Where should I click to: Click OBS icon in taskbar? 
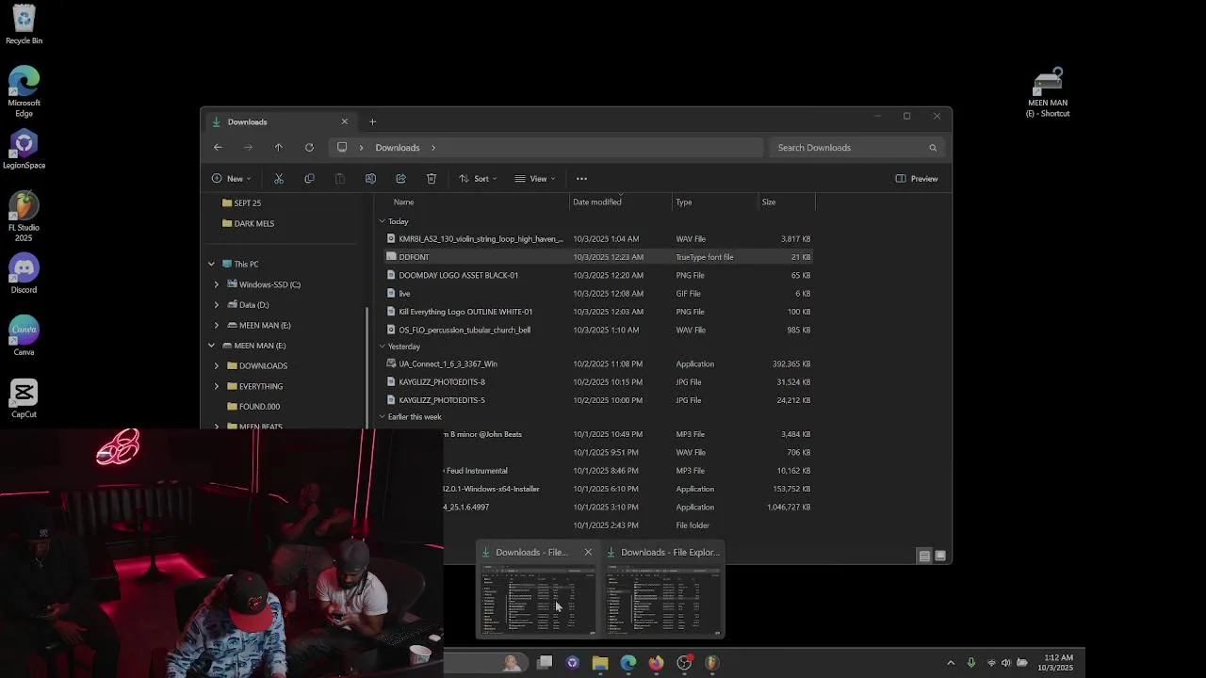pos(684,663)
